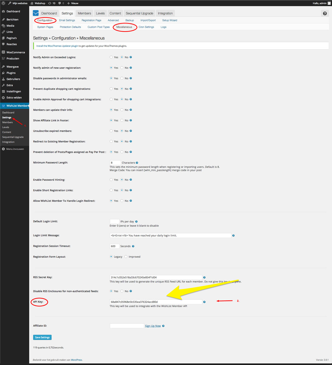The height and width of the screenshot is (365, 332).
Task: Show help for Unsubscribe expired members
Action: pos(131,131)
